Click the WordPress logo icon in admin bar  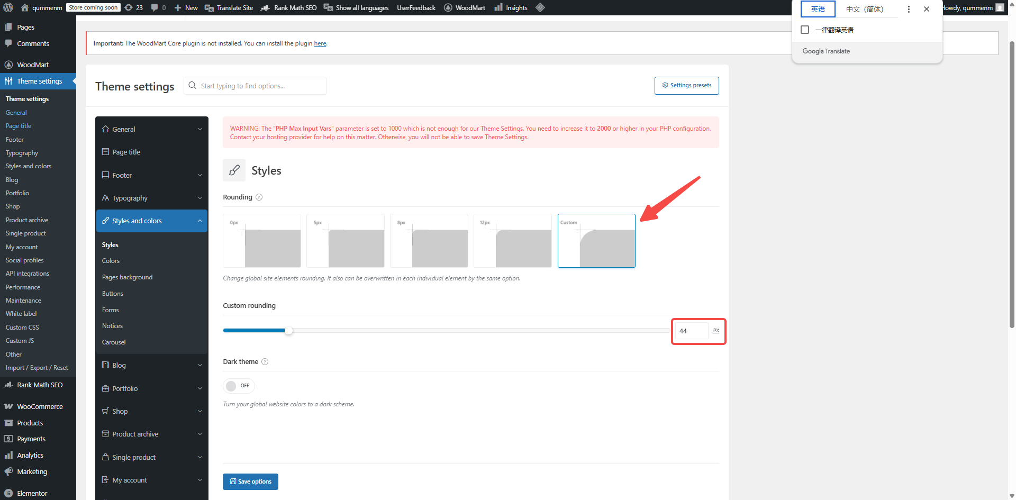[8, 7]
